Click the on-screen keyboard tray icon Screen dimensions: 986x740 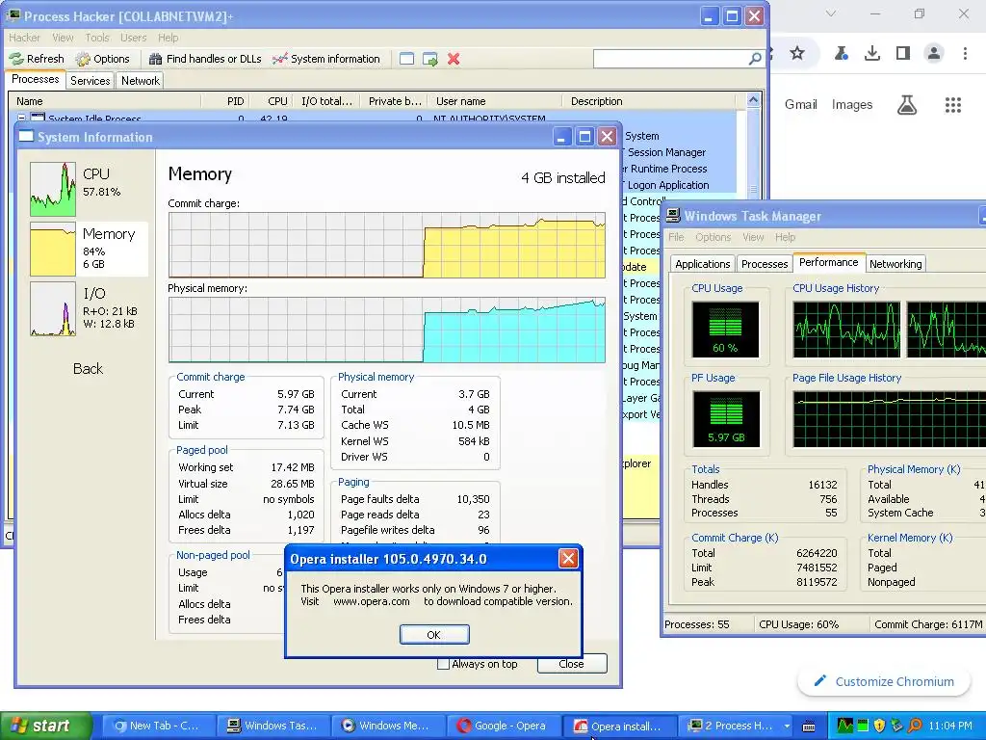[x=809, y=727]
